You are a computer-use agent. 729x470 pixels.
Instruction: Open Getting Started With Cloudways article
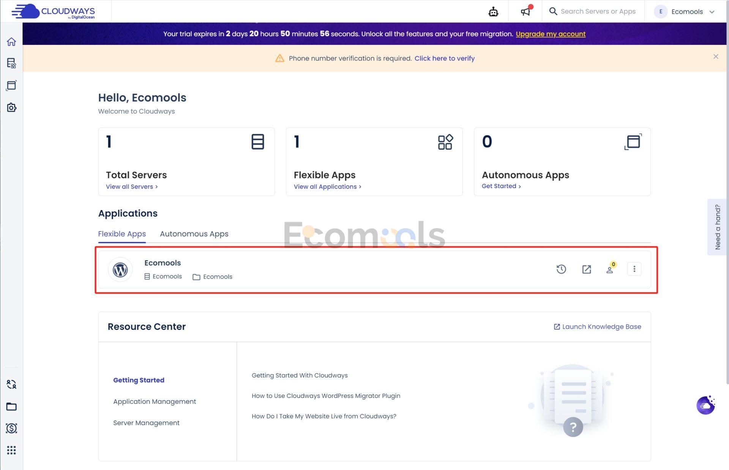coord(300,375)
